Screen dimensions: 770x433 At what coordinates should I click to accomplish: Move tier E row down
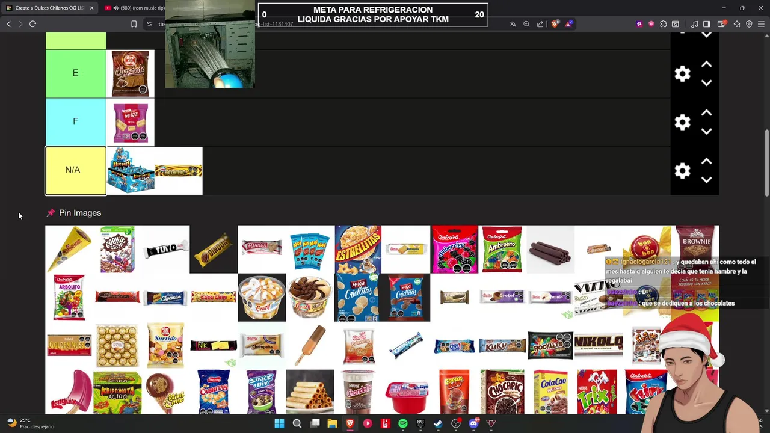707,83
